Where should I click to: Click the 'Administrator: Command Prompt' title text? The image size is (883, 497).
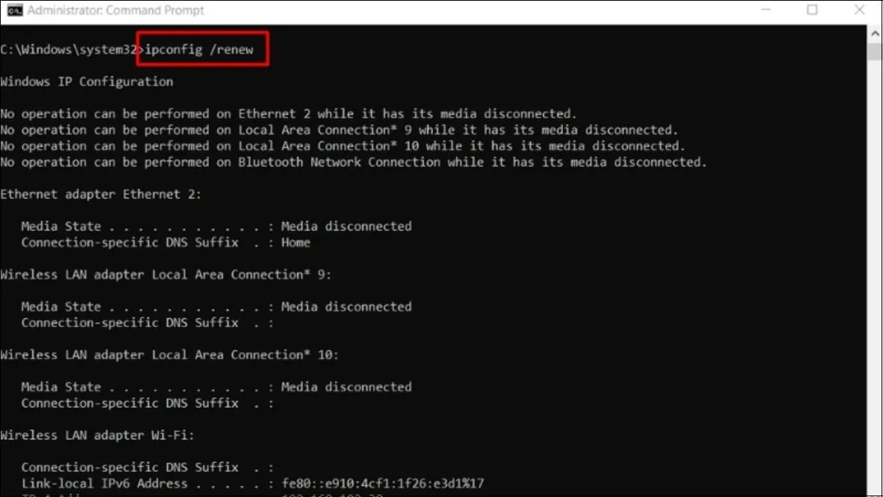pyautogui.click(x=116, y=10)
